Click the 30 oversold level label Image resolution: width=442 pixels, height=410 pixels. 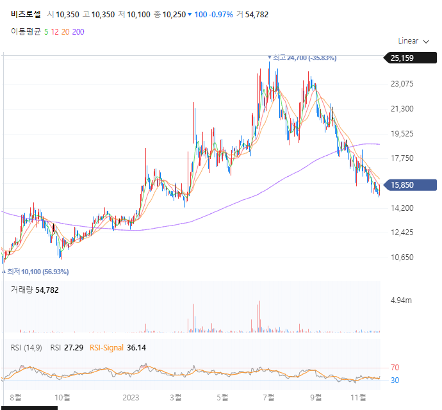[x=395, y=381]
